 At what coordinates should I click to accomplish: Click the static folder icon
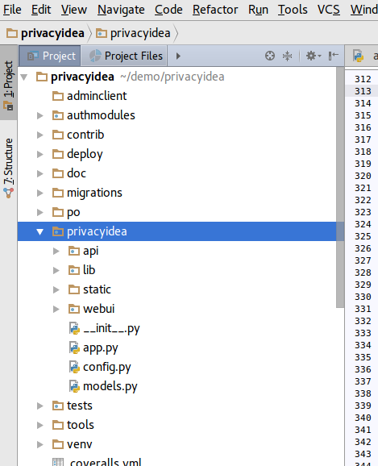[x=74, y=289]
